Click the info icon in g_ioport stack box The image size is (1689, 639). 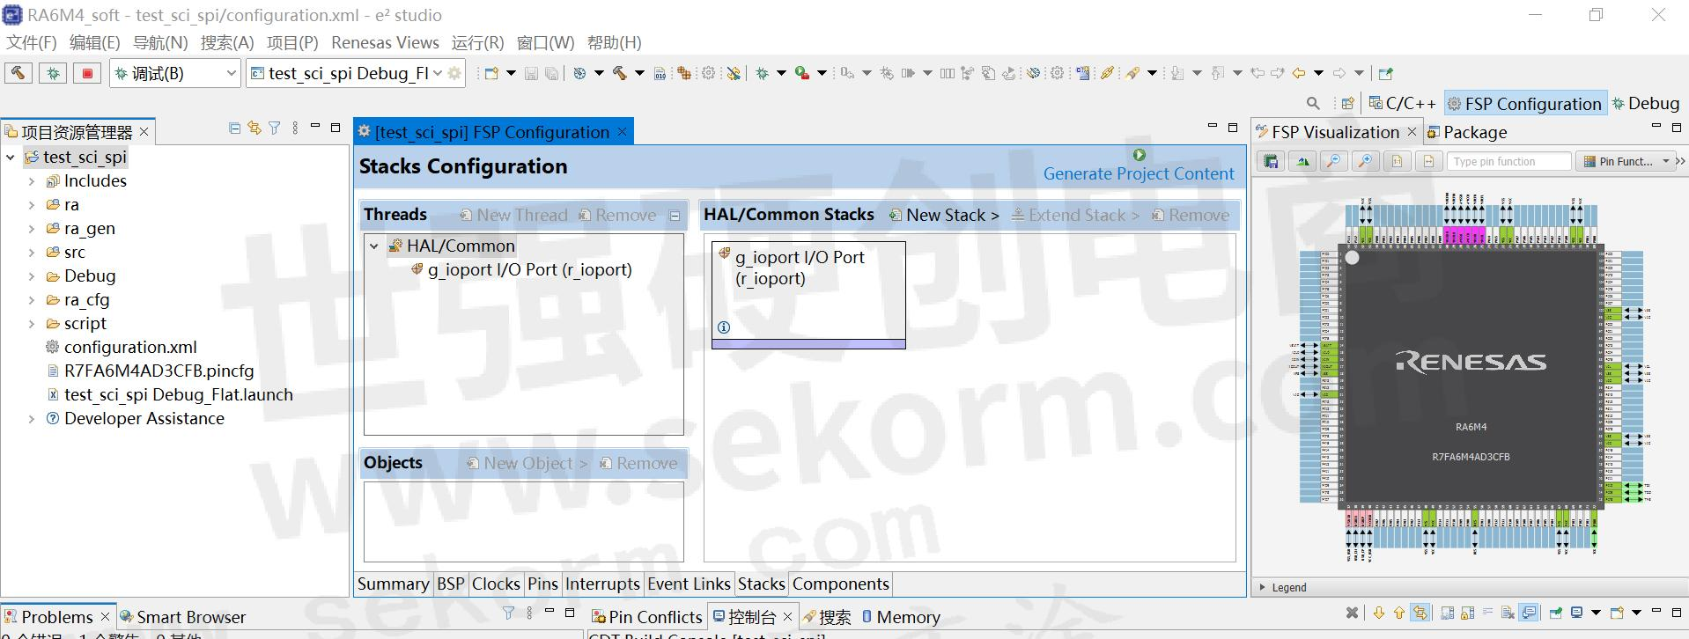click(x=724, y=327)
